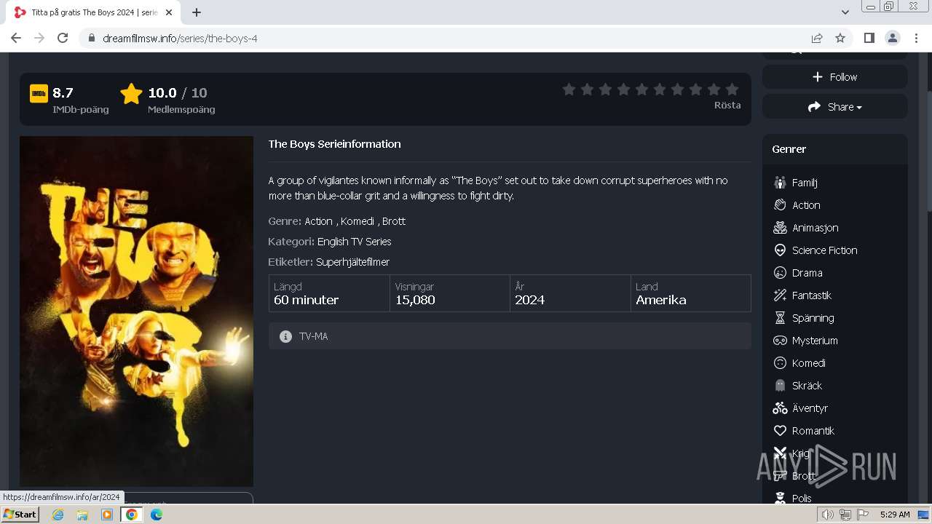This screenshot has height=524, width=932.
Task: Open Brott genre link in details
Action: (394, 221)
